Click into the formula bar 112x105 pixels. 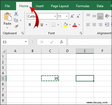pos(90,42)
